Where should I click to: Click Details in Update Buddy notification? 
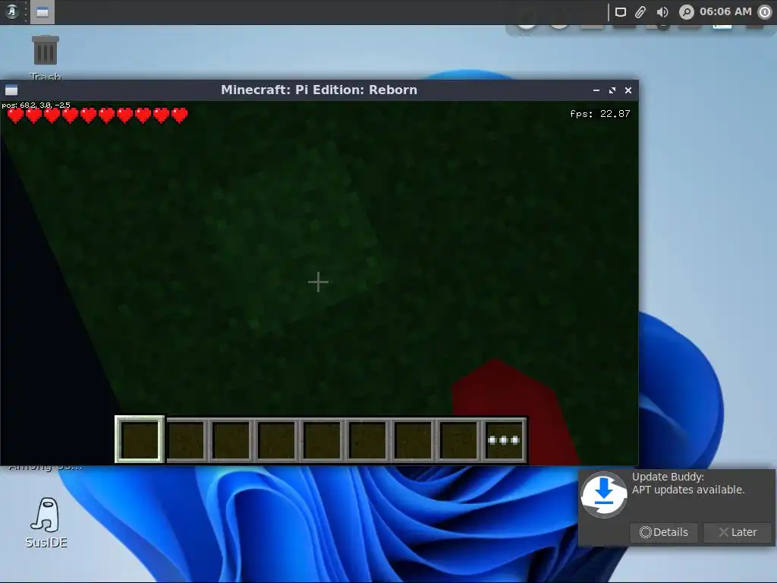tap(664, 532)
